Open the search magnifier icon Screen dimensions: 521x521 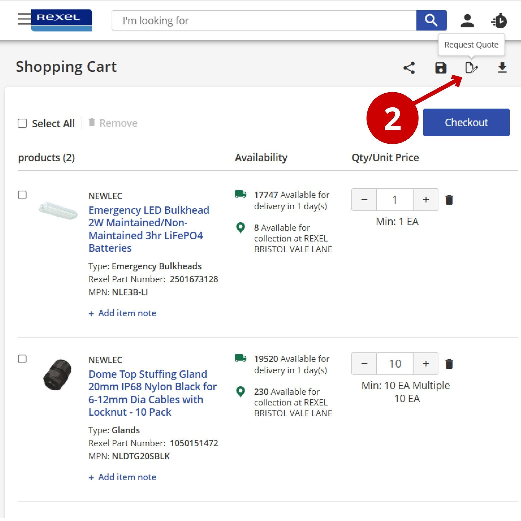(x=431, y=20)
